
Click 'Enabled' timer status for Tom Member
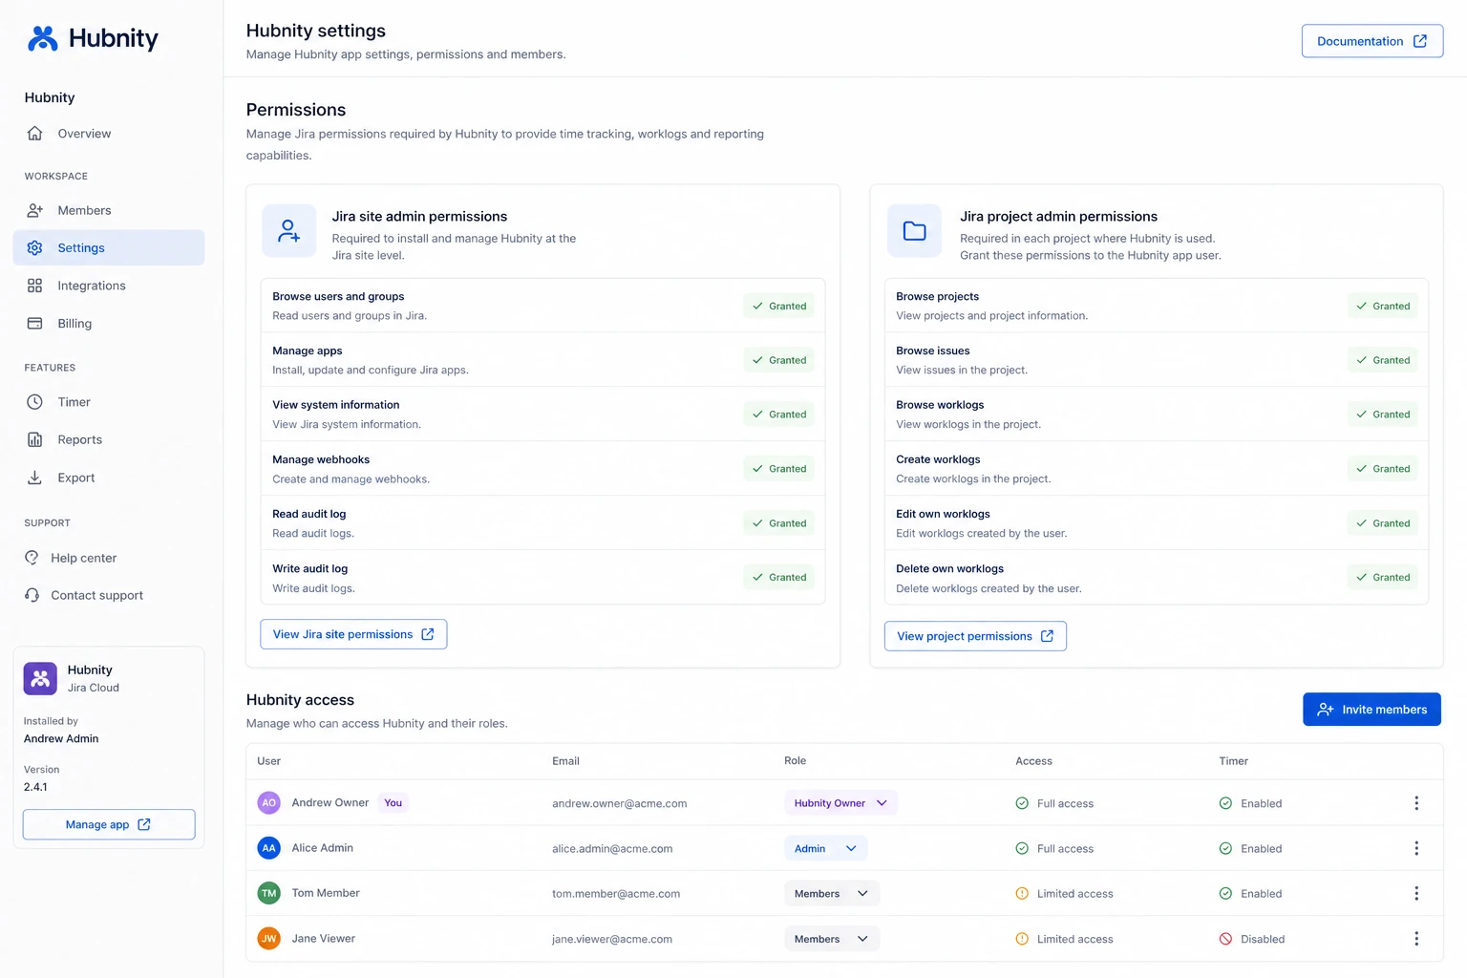tap(1261, 893)
